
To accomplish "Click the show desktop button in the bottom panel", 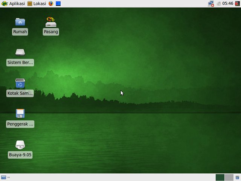I will click(3, 177).
